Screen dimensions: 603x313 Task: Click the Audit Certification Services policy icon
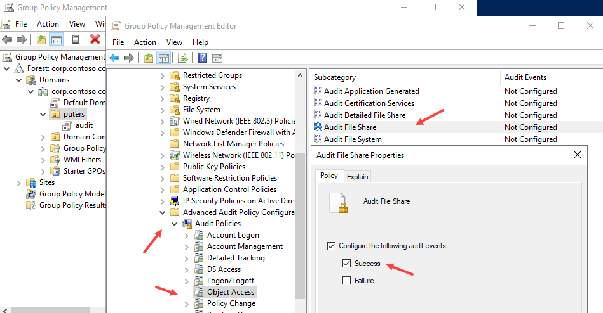pyautogui.click(x=318, y=103)
